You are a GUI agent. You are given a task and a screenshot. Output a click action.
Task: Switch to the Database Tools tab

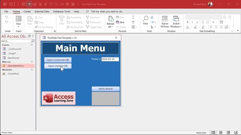pos(62,12)
